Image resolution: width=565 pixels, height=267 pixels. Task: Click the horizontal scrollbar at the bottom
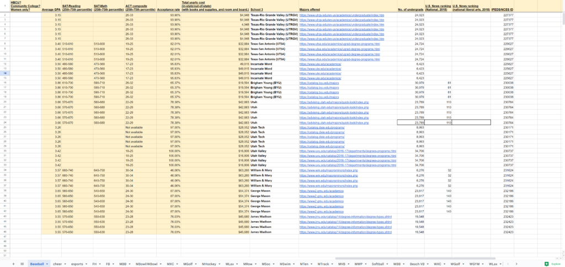point(416,258)
